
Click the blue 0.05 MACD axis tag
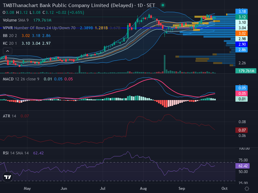pyautogui.click(x=242, y=88)
